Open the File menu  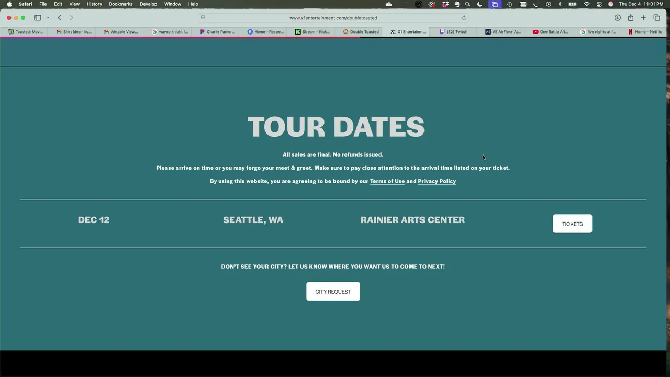(43, 4)
